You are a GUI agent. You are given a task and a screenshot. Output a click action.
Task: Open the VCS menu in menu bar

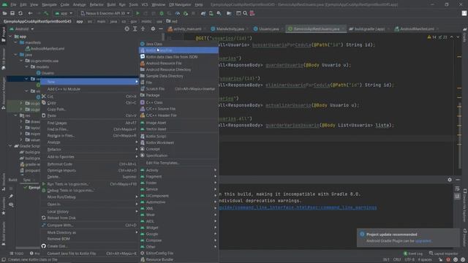(x=145, y=4)
